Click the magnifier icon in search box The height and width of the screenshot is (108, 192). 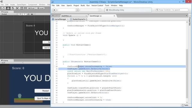coord(157,10)
